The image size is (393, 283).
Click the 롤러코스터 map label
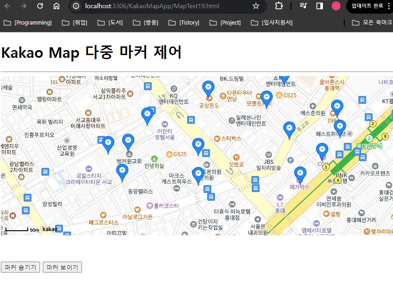tap(166, 206)
